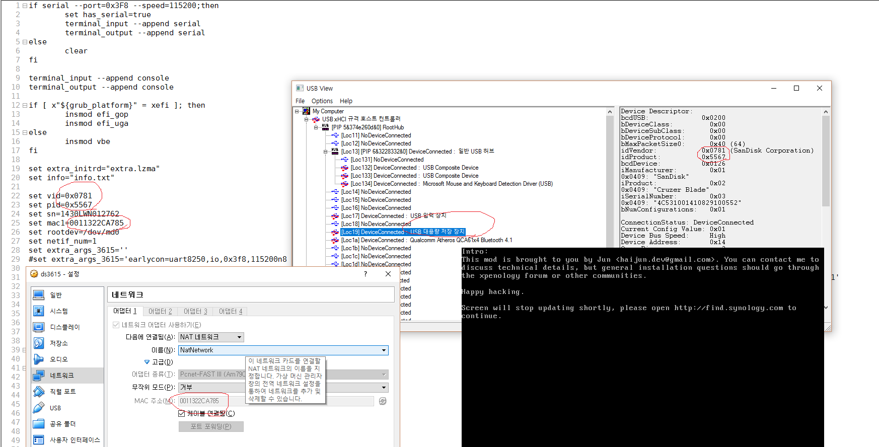Open Help menu in USB View
The height and width of the screenshot is (447, 879).
pos(346,101)
